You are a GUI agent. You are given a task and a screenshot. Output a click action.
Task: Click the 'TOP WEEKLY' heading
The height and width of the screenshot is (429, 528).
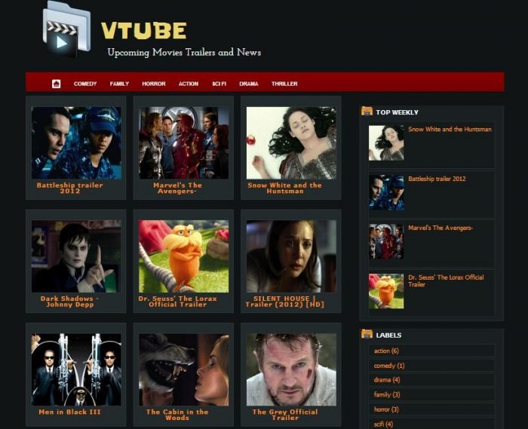pos(397,112)
